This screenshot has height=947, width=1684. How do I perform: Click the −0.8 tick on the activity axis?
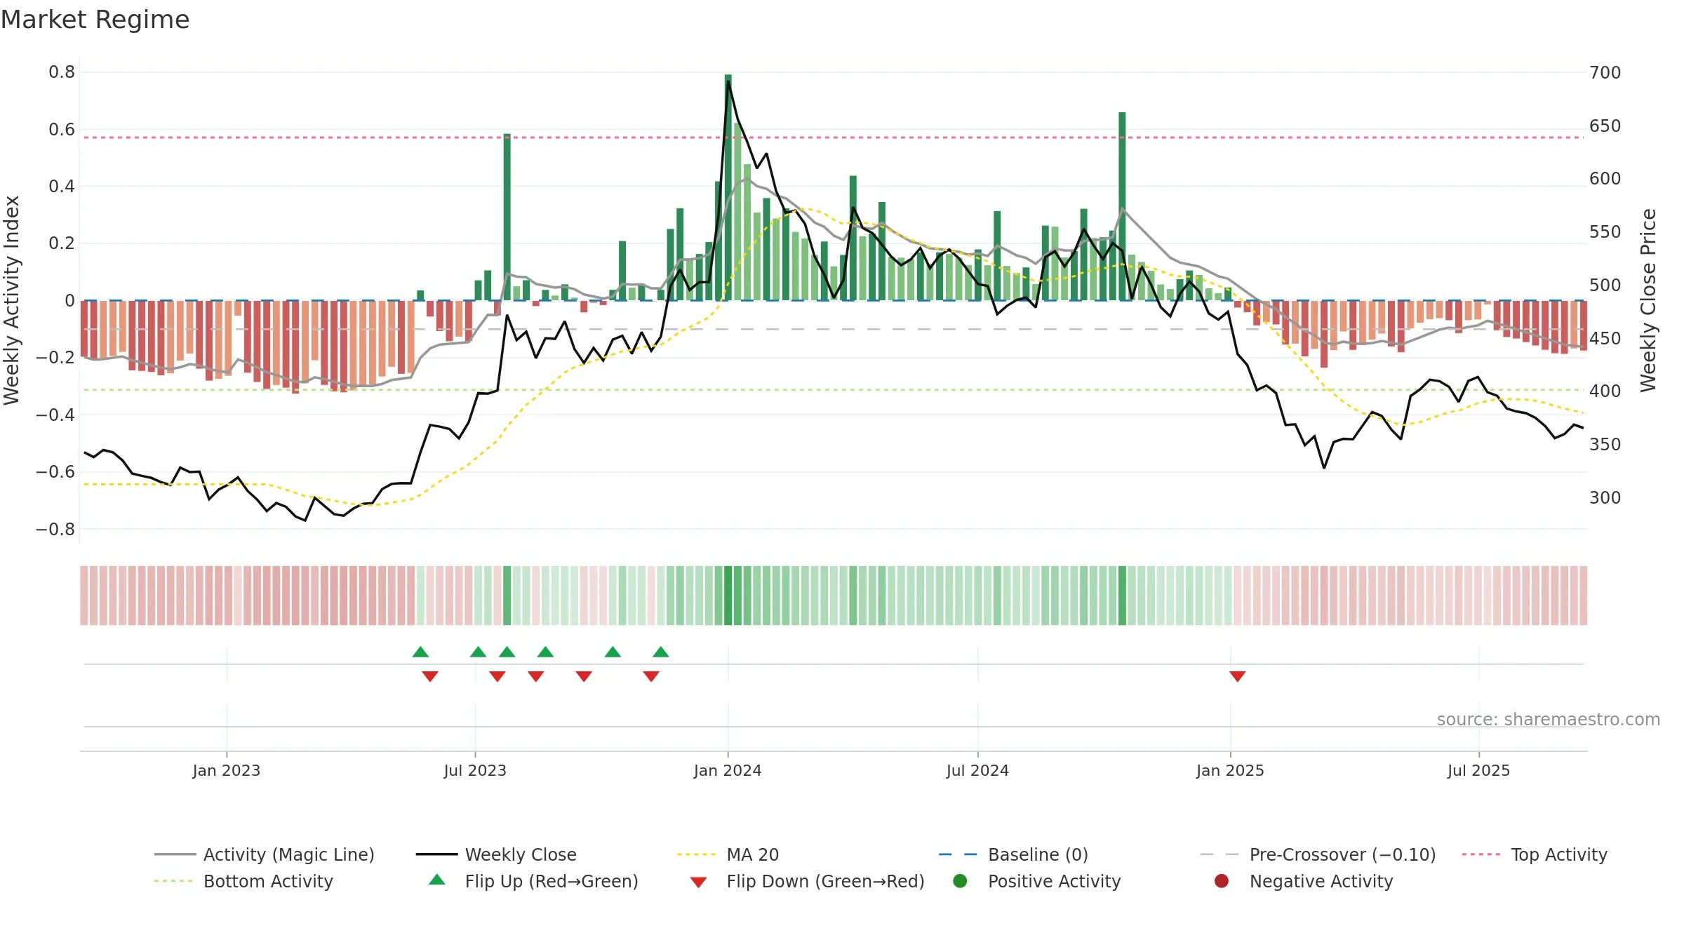click(55, 530)
